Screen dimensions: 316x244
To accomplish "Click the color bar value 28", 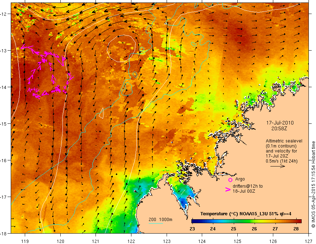I will tap(296, 229).
